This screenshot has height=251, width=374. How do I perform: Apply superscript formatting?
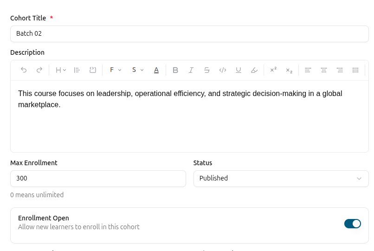point(273,70)
